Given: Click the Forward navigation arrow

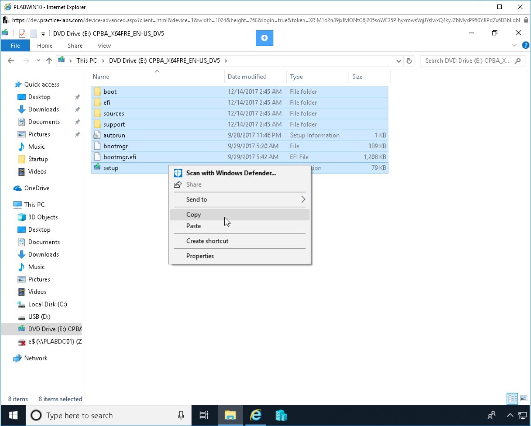Looking at the screenshot, I should (x=26, y=61).
